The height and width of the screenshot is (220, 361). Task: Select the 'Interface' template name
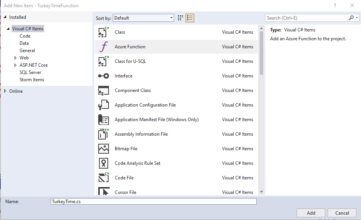[124, 76]
